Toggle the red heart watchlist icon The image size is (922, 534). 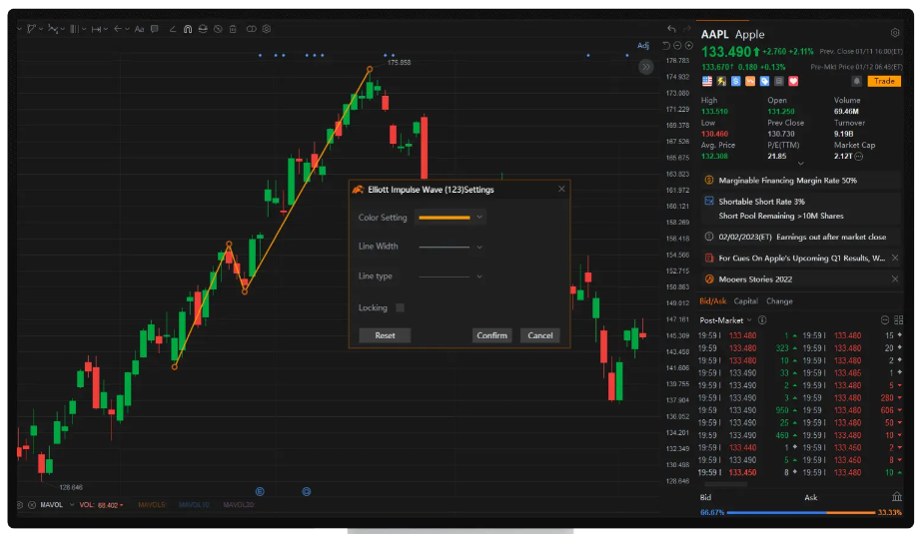click(793, 81)
